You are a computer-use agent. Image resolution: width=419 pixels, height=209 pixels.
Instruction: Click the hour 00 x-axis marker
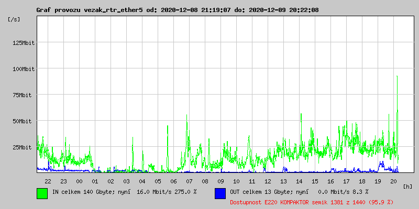[79, 181]
